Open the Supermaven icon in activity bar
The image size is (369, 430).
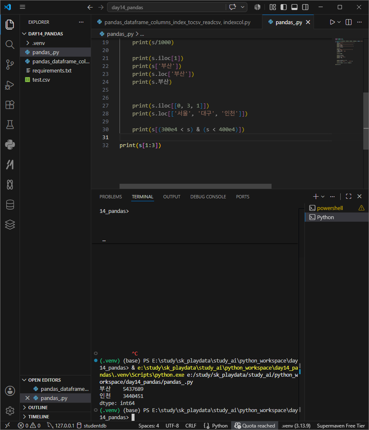click(10, 165)
